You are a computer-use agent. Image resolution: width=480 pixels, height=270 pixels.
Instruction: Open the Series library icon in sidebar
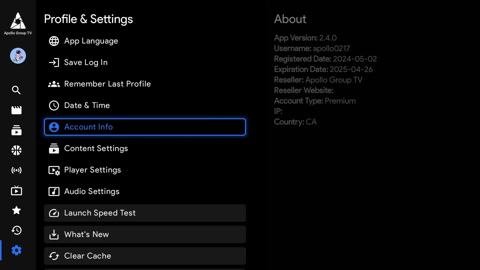point(16,130)
